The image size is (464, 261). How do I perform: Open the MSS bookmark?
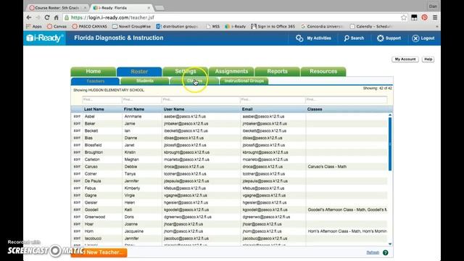point(212,26)
